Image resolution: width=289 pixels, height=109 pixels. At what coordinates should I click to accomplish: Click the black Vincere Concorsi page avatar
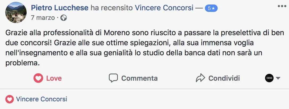(x=269, y=78)
